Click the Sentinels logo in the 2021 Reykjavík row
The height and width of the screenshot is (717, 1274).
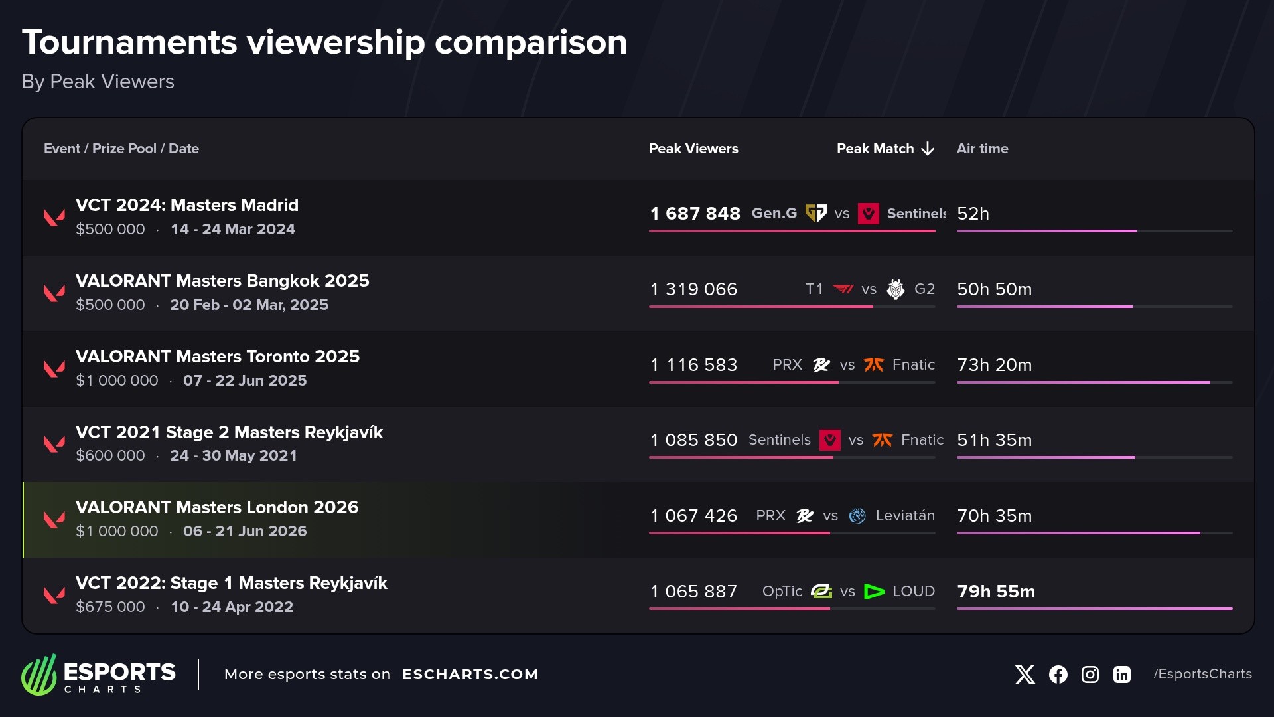(x=830, y=439)
